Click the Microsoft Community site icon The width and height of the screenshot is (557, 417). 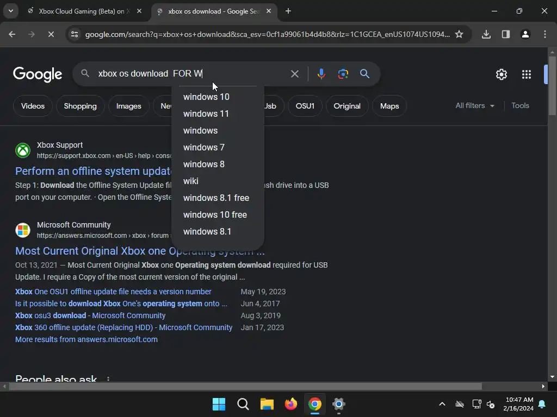[x=23, y=230]
